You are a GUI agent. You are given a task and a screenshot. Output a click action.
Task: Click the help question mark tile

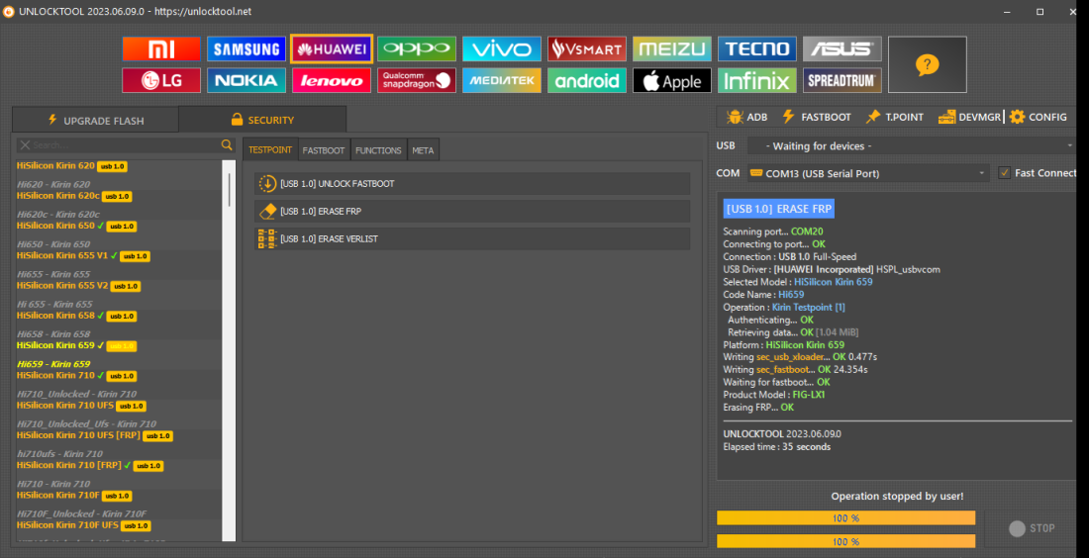(x=928, y=64)
